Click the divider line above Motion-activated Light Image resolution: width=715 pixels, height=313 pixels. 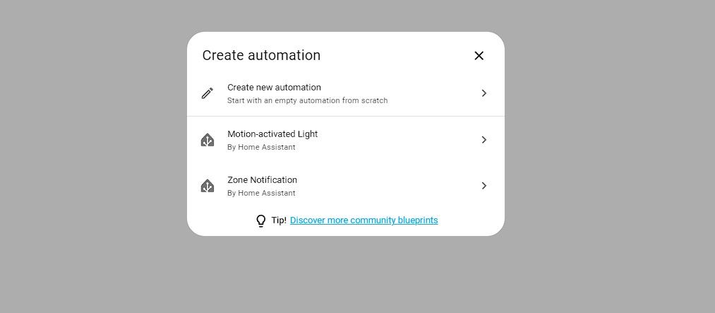346,116
